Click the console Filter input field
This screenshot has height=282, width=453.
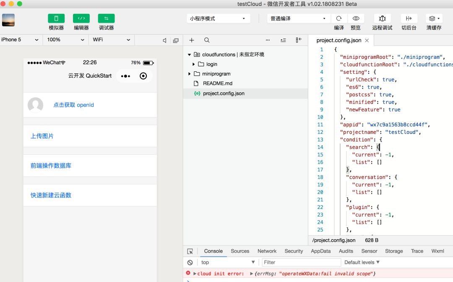pyautogui.click(x=301, y=262)
